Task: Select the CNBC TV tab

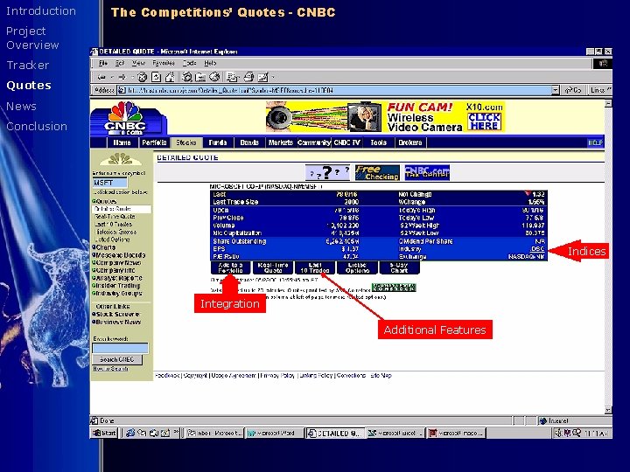Action: (347, 142)
